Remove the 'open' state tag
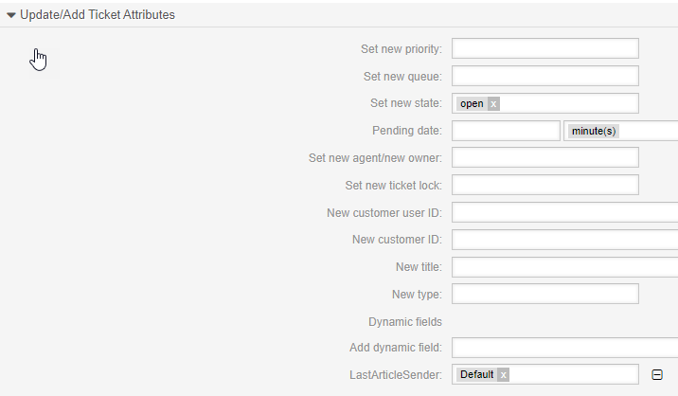Viewport: 678px width, 396px height. point(494,103)
